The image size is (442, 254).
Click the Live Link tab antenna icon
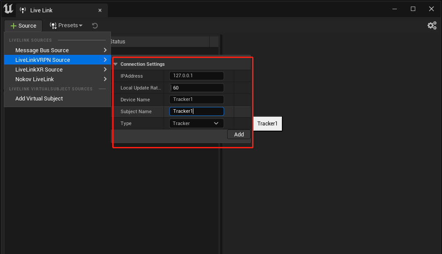point(23,10)
